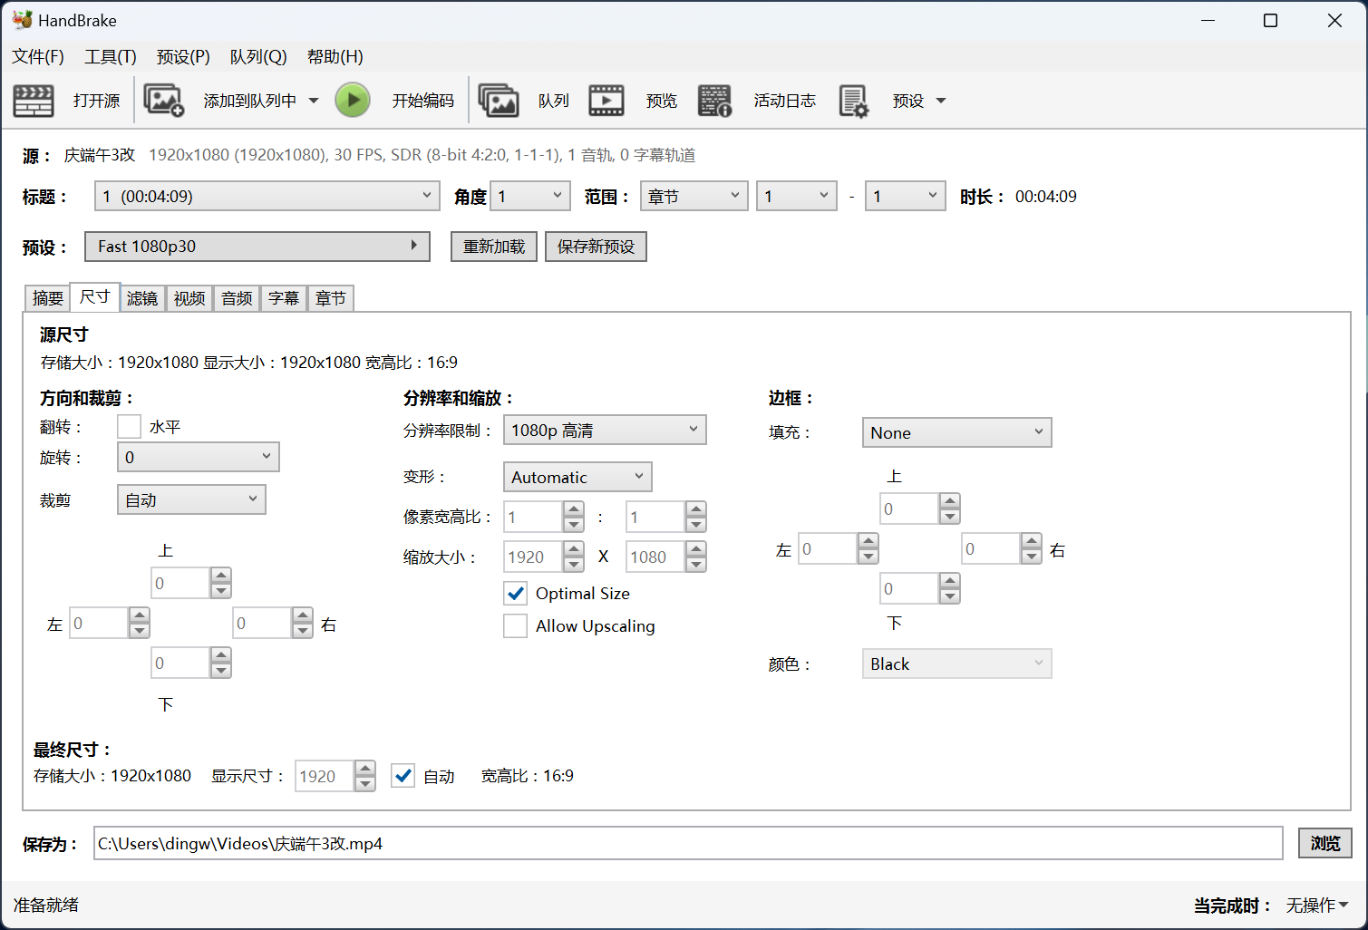
Task: Switch to the 滤镜 (Filters) tab
Action: click(x=142, y=298)
